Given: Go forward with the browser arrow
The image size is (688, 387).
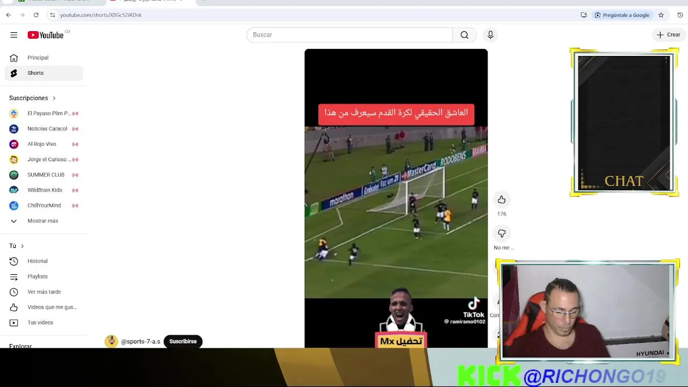Looking at the screenshot, I should pyautogui.click(x=22, y=15).
